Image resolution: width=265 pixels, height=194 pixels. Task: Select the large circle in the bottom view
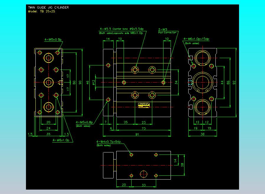[144, 174]
